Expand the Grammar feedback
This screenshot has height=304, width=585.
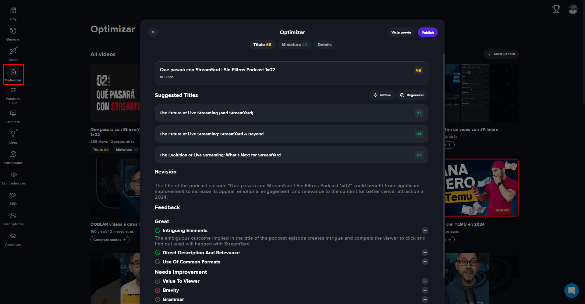[x=425, y=299]
